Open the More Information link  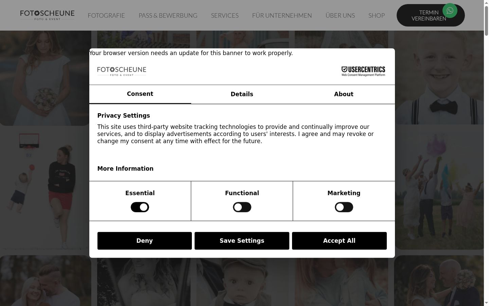(125, 169)
